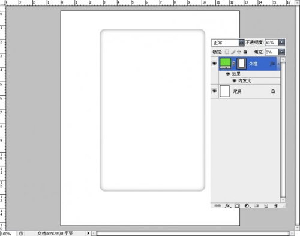Open status bar info menu arrow
The image size is (300, 236).
tap(88, 233)
